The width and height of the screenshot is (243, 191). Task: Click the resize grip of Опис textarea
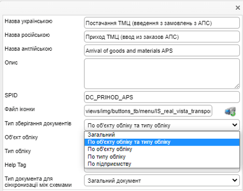click(237, 86)
